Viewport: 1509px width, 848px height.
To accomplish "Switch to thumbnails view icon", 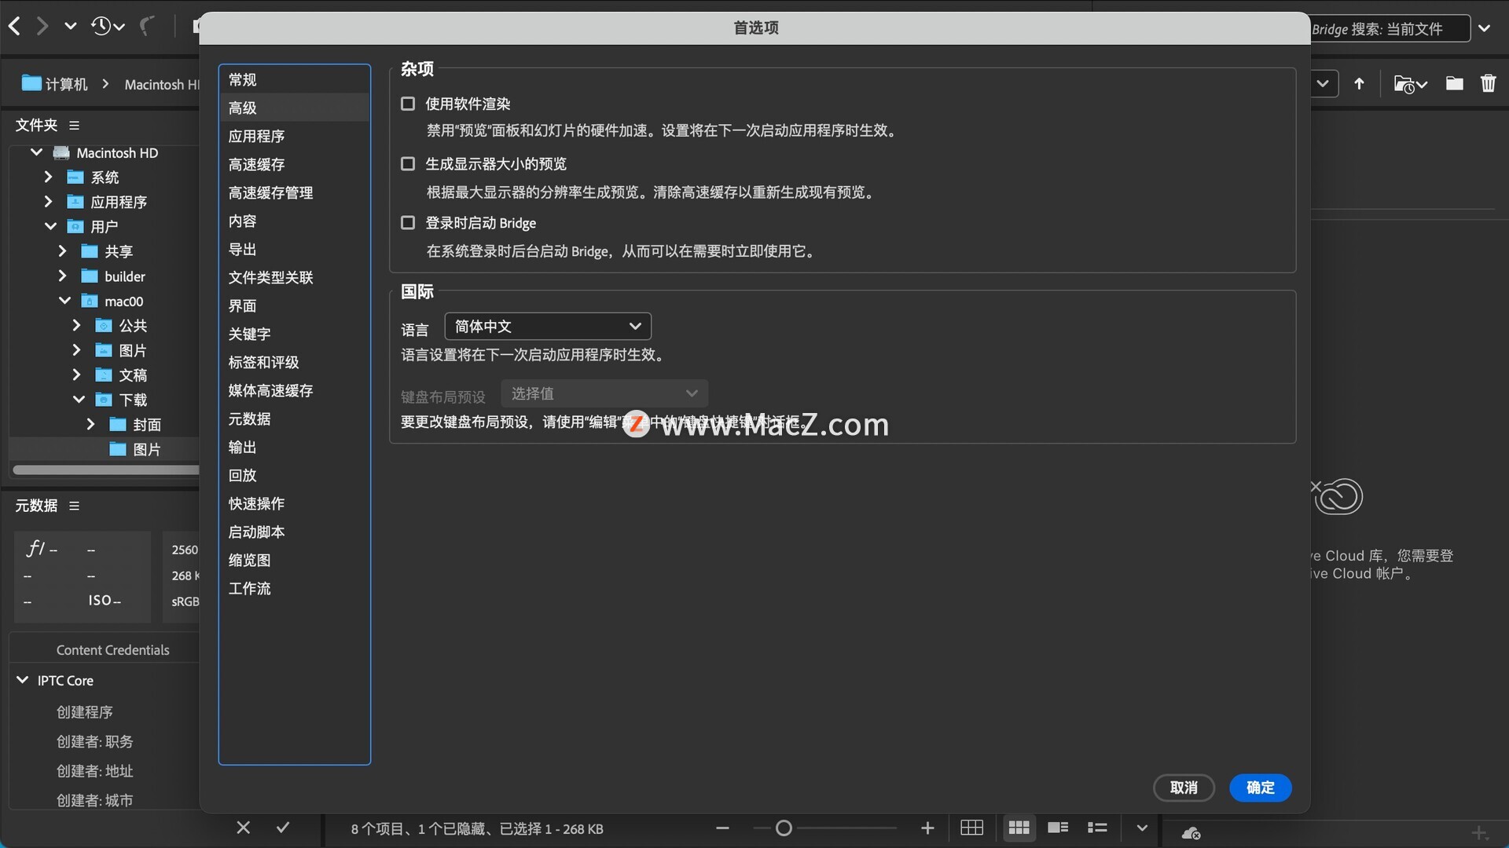I will (x=1019, y=828).
